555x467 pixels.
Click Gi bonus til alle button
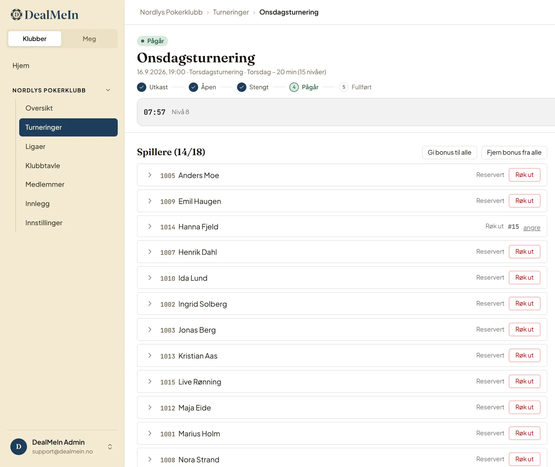449,152
